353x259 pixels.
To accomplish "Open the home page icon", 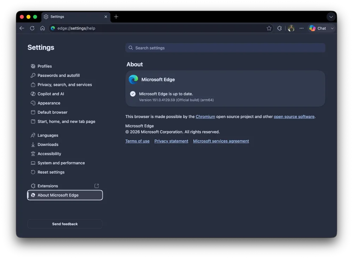I will pos(43,28).
